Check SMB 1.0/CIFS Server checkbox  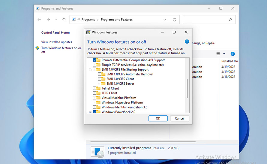point(99,84)
